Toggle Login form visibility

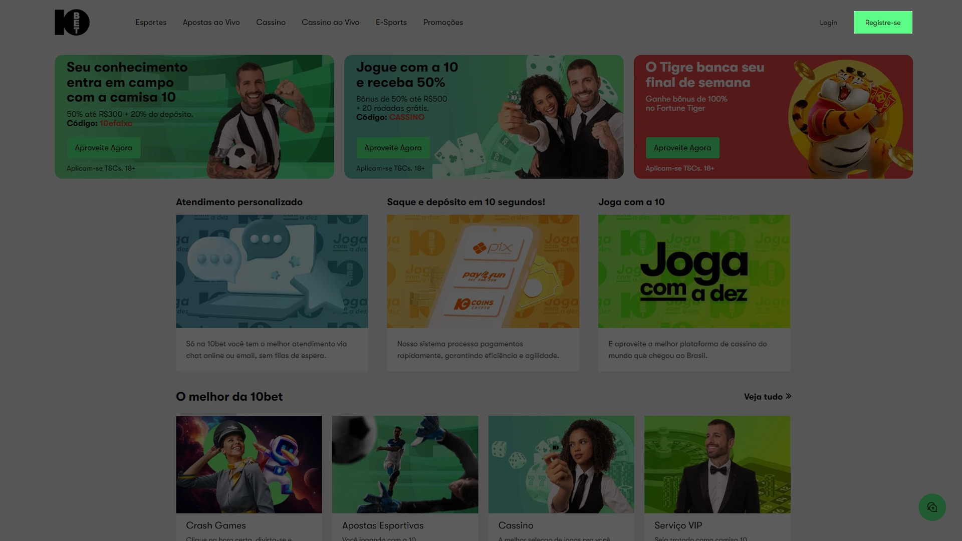(828, 23)
